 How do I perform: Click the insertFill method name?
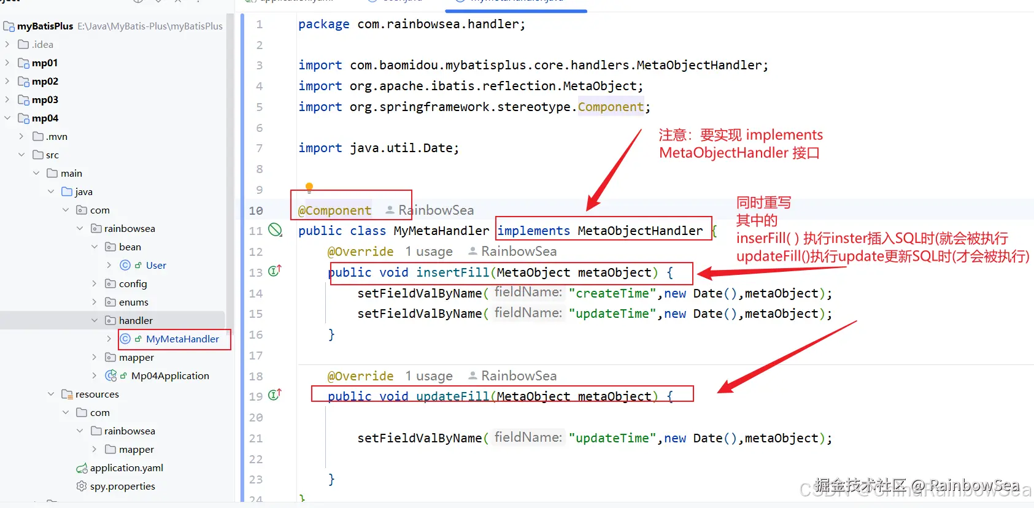coord(453,272)
